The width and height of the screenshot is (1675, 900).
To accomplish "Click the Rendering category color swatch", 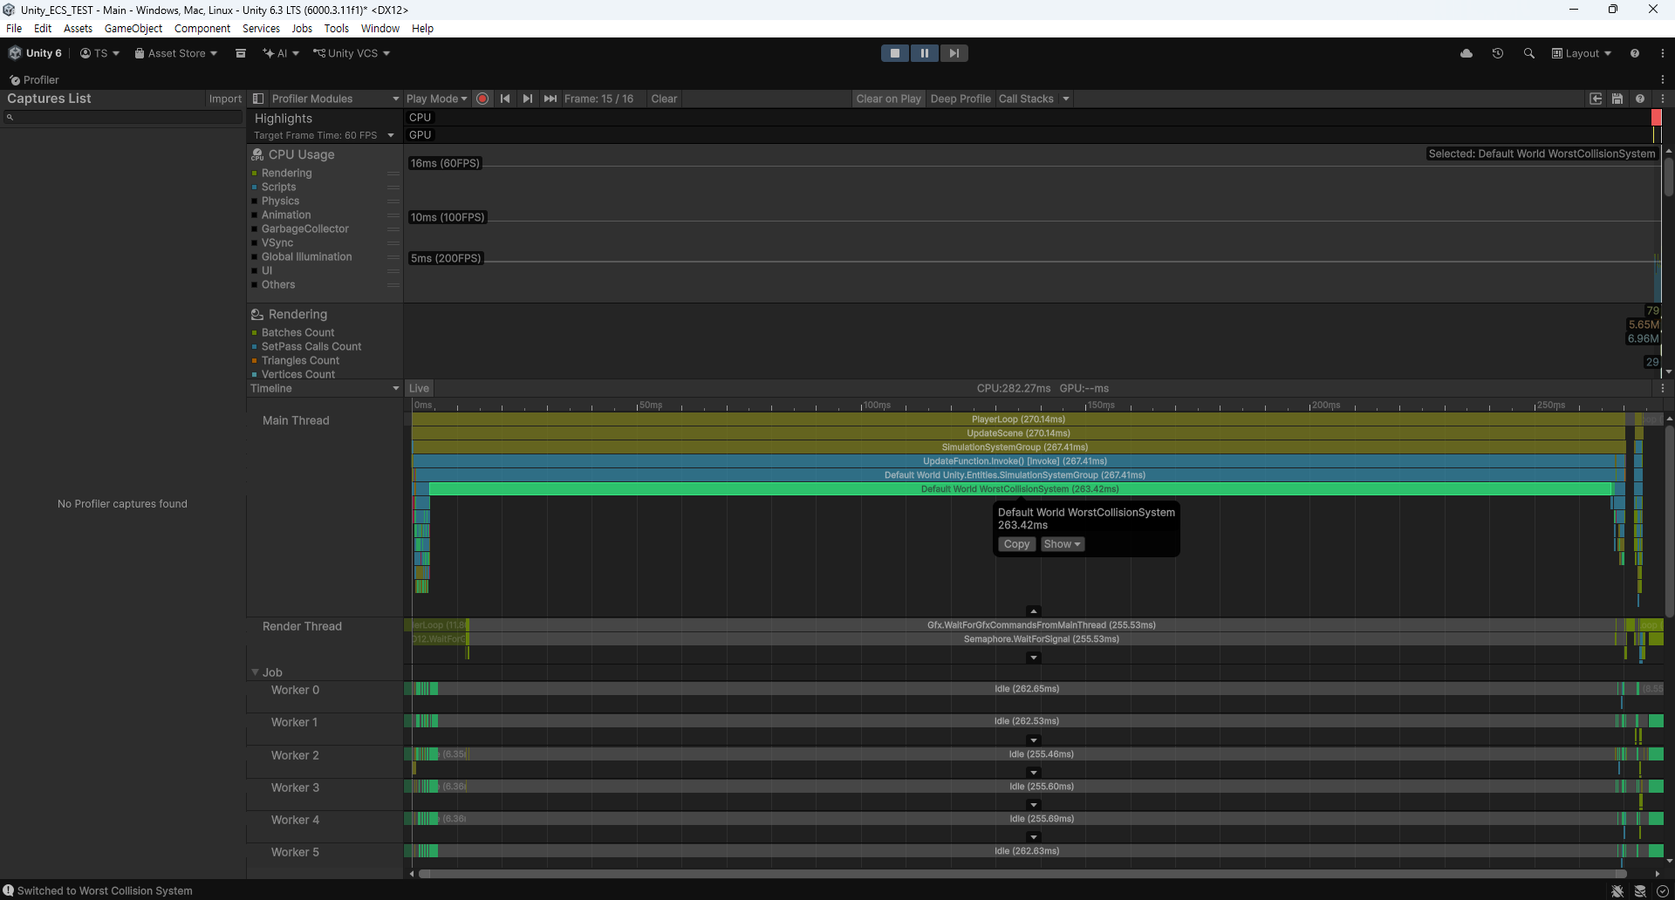I will coord(255,174).
